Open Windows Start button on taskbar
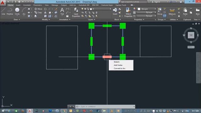This screenshot has width=201, height=113. click(3, 111)
